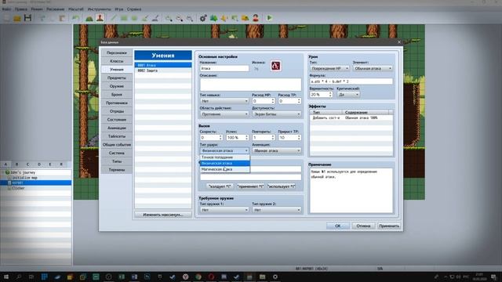
Task: Zoom out of the map
Action: (180, 18)
